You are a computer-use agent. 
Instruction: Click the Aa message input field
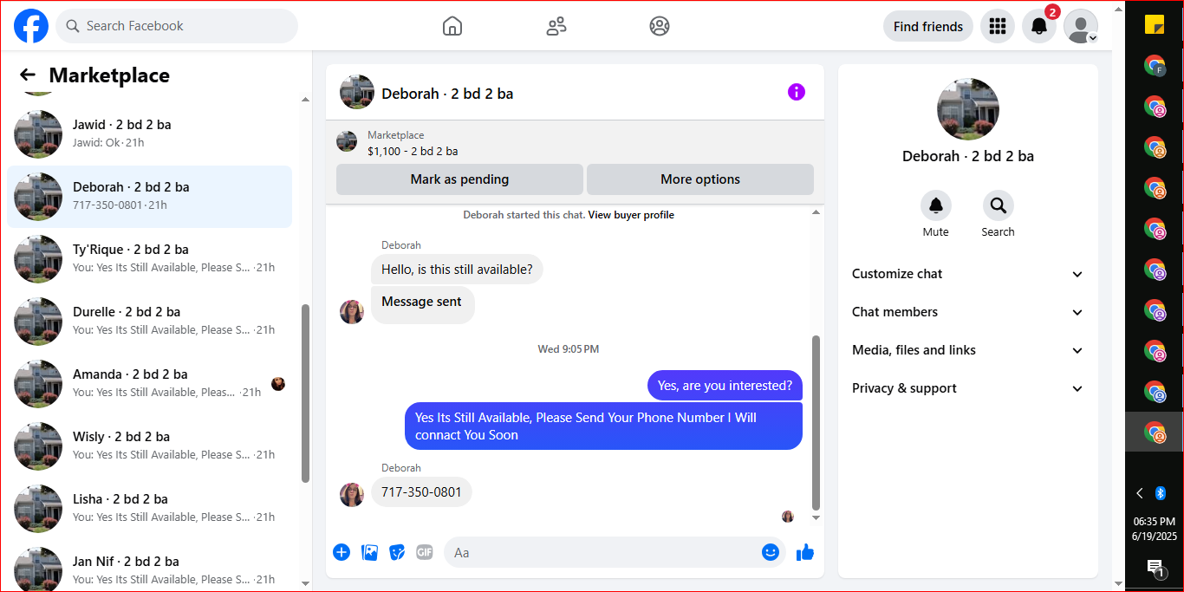pyautogui.click(x=601, y=552)
